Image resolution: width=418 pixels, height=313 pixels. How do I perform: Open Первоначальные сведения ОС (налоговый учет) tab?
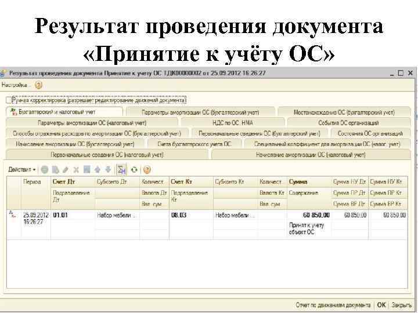pos(107,155)
